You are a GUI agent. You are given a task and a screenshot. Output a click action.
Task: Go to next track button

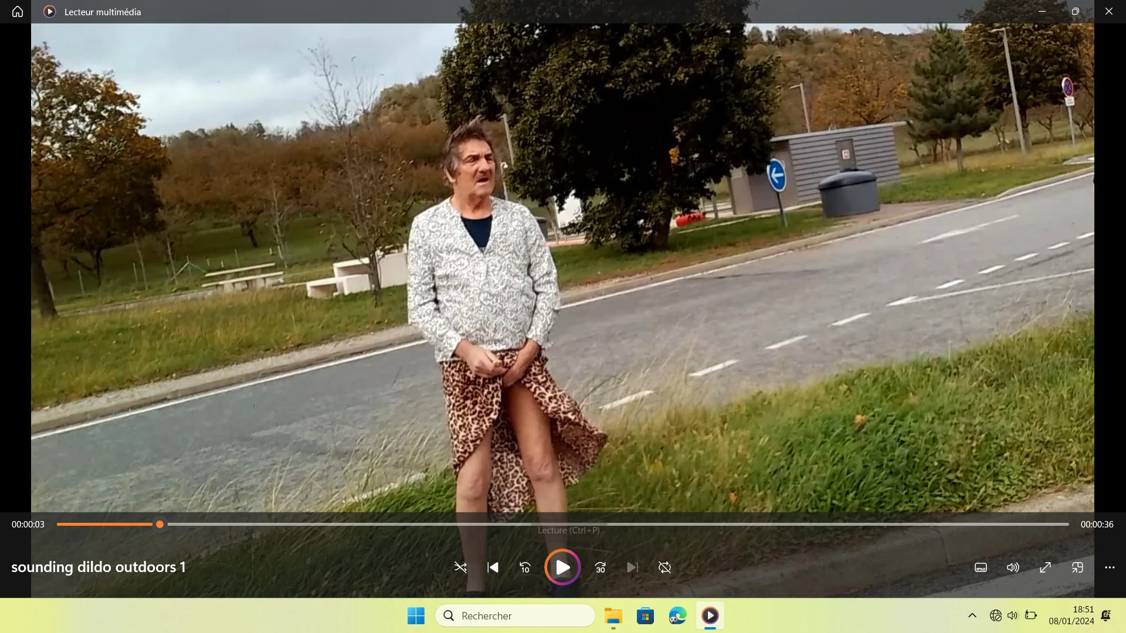point(632,567)
